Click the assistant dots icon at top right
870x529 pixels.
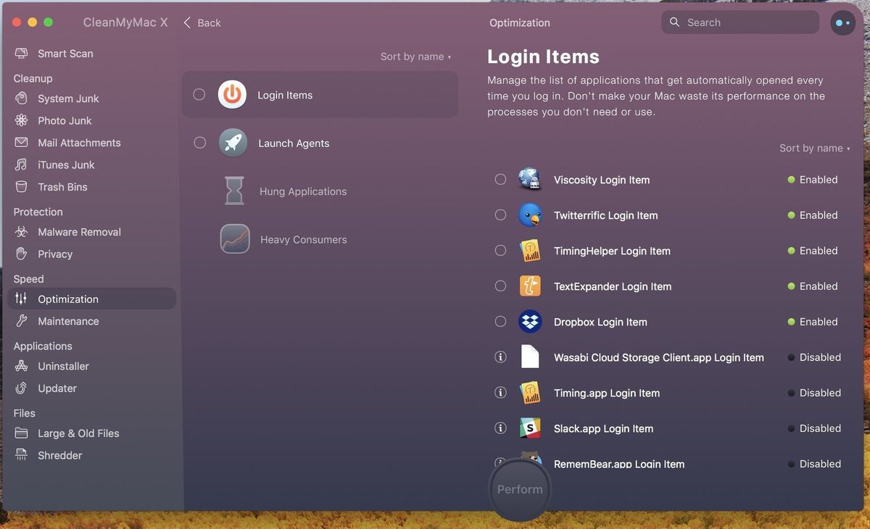point(842,22)
